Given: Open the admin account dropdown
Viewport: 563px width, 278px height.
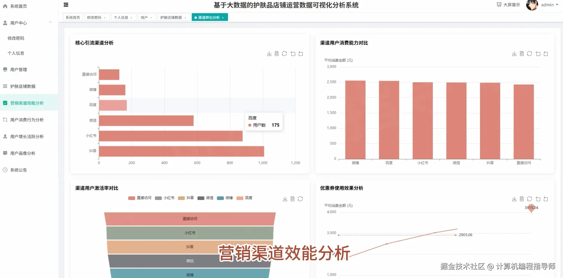Looking at the screenshot, I should point(550,5).
